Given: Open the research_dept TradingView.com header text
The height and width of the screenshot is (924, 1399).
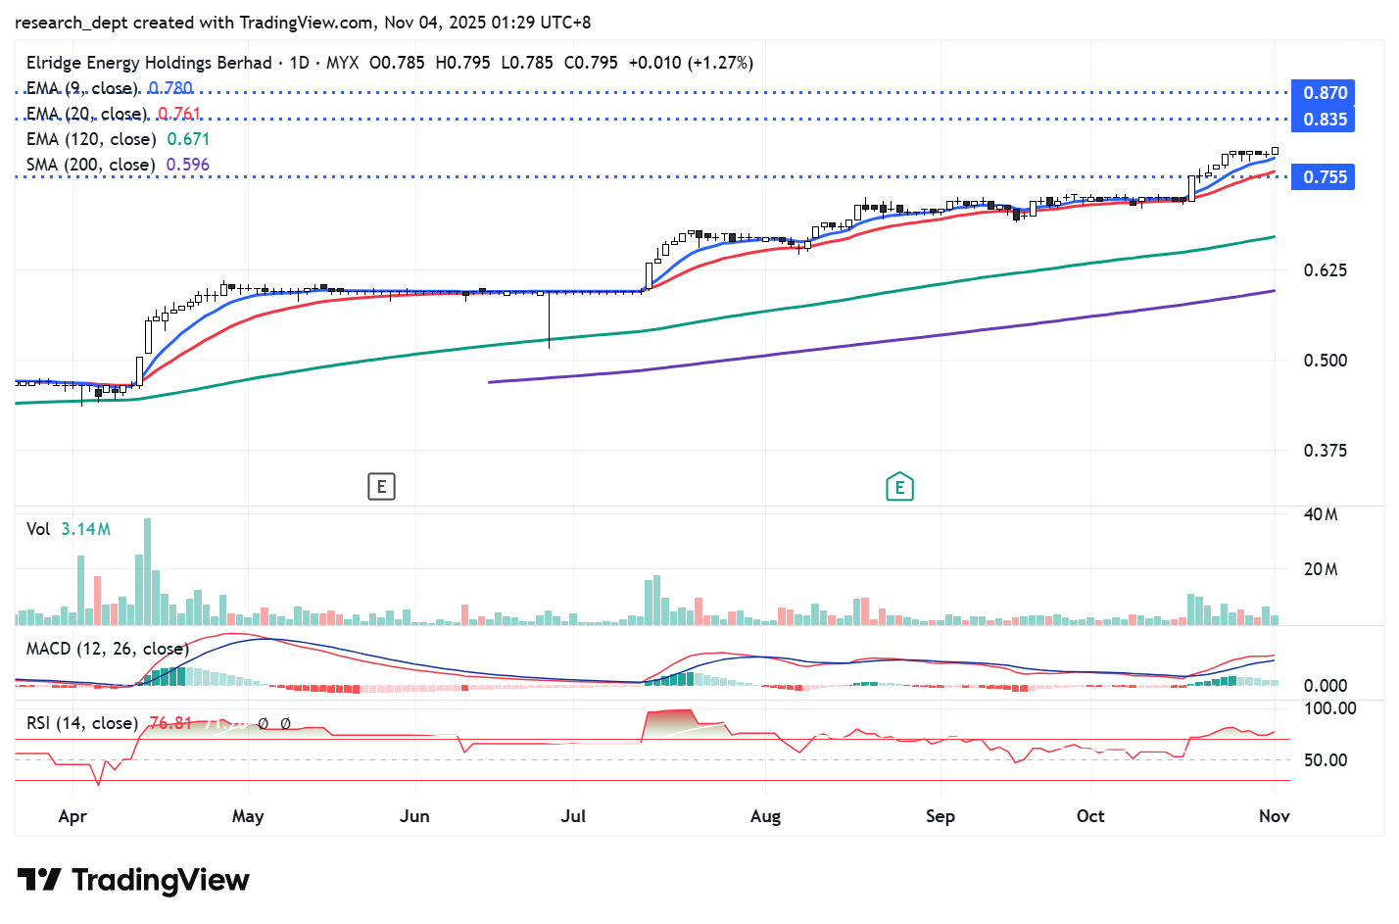Looking at the screenshot, I should [x=303, y=22].
